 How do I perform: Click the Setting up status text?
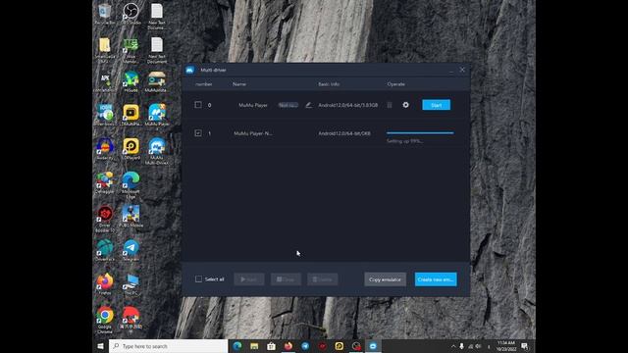pyautogui.click(x=405, y=141)
